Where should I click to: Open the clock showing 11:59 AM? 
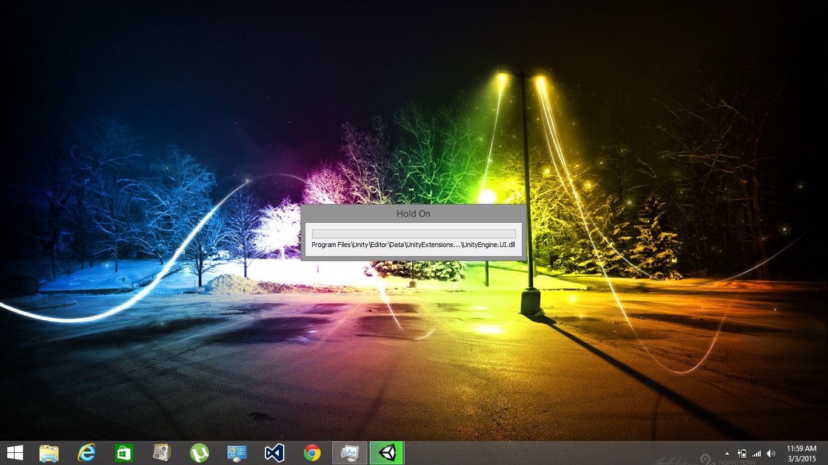[802, 453]
